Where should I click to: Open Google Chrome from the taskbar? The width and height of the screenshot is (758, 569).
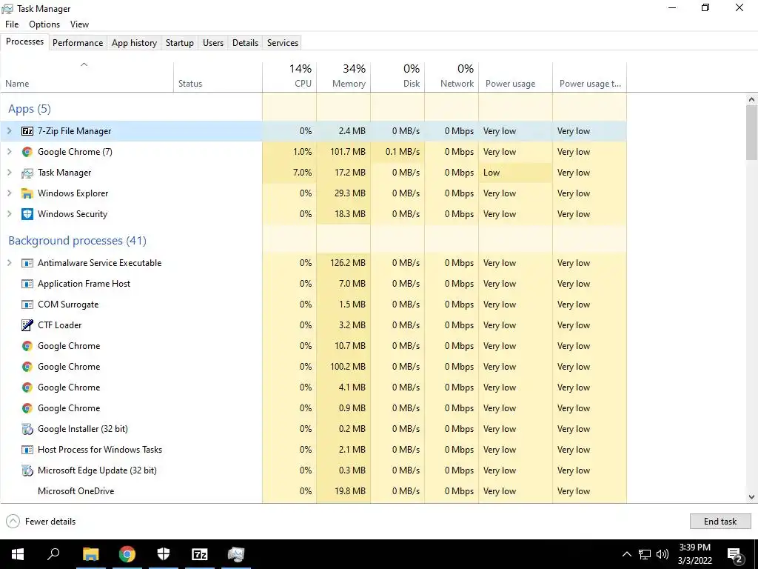pyautogui.click(x=127, y=554)
